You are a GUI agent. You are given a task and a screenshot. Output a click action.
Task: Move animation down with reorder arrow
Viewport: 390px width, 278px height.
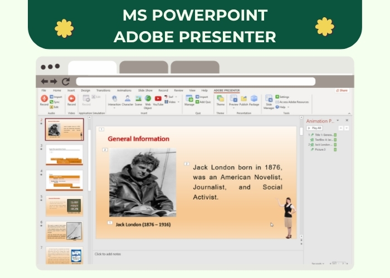[x=347, y=128]
